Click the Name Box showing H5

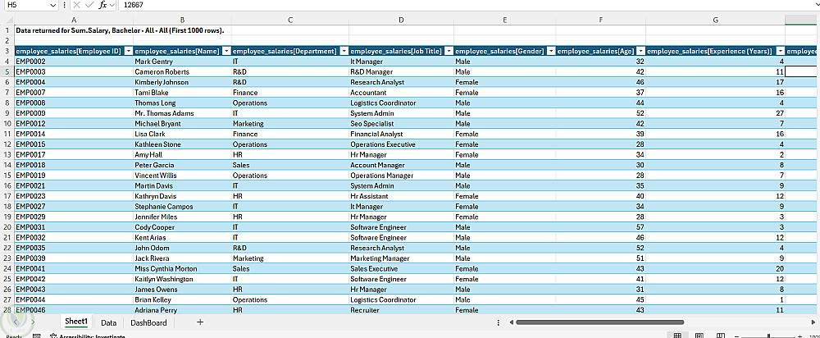(x=27, y=5)
